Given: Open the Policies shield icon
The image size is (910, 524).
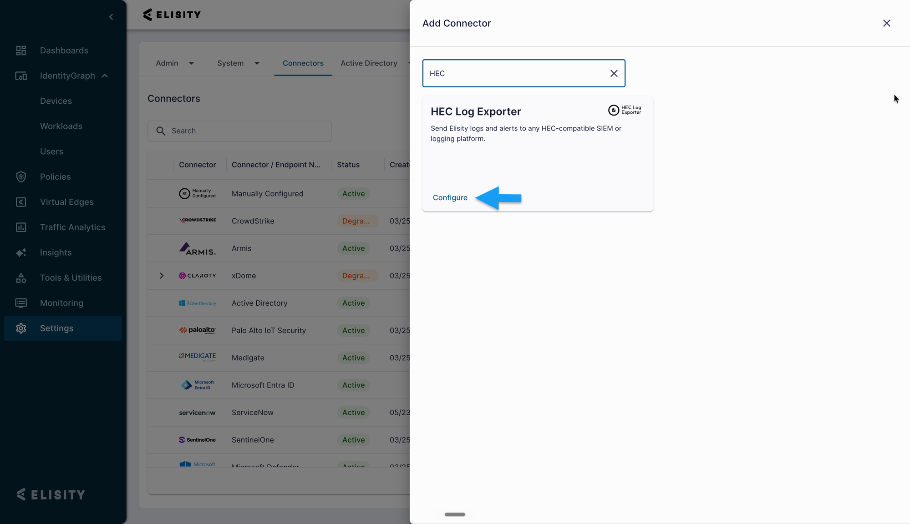Looking at the screenshot, I should coord(21,177).
